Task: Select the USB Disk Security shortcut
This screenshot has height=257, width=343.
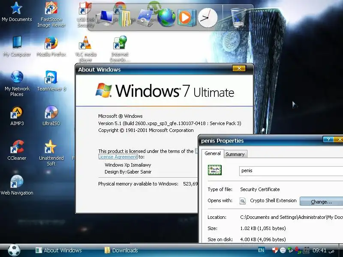Action: (85, 14)
